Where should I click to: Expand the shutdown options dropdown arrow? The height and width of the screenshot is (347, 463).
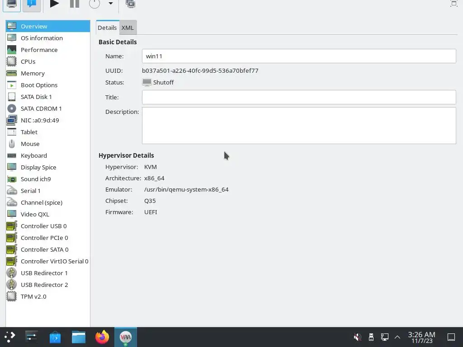111,4
